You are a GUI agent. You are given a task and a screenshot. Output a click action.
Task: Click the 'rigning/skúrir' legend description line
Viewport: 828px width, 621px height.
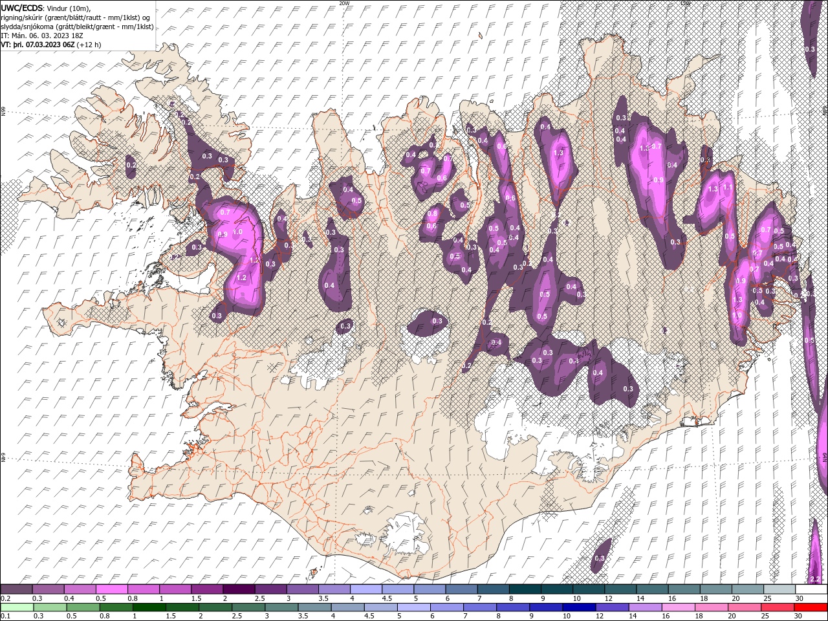75,17
